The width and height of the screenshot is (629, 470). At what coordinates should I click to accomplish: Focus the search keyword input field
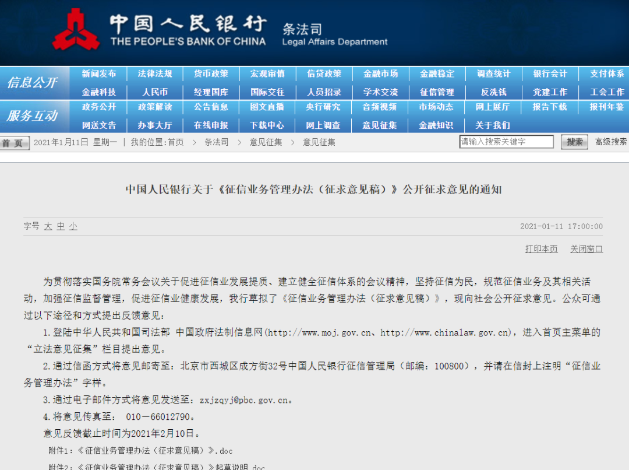pyautogui.click(x=506, y=142)
